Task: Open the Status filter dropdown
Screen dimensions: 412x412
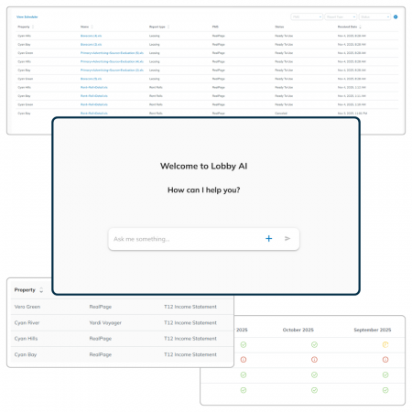Action: tap(375, 16)
